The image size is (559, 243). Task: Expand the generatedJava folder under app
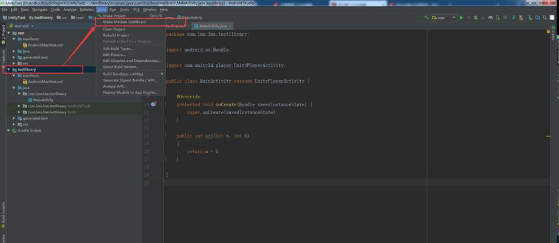pyautogui.click(x=14, y=57)
